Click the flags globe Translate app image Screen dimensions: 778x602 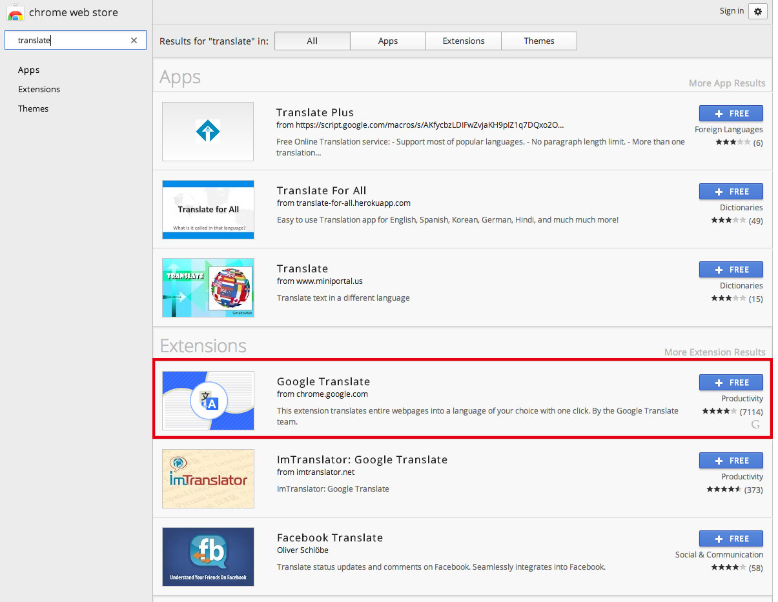[x=208, y=288]
